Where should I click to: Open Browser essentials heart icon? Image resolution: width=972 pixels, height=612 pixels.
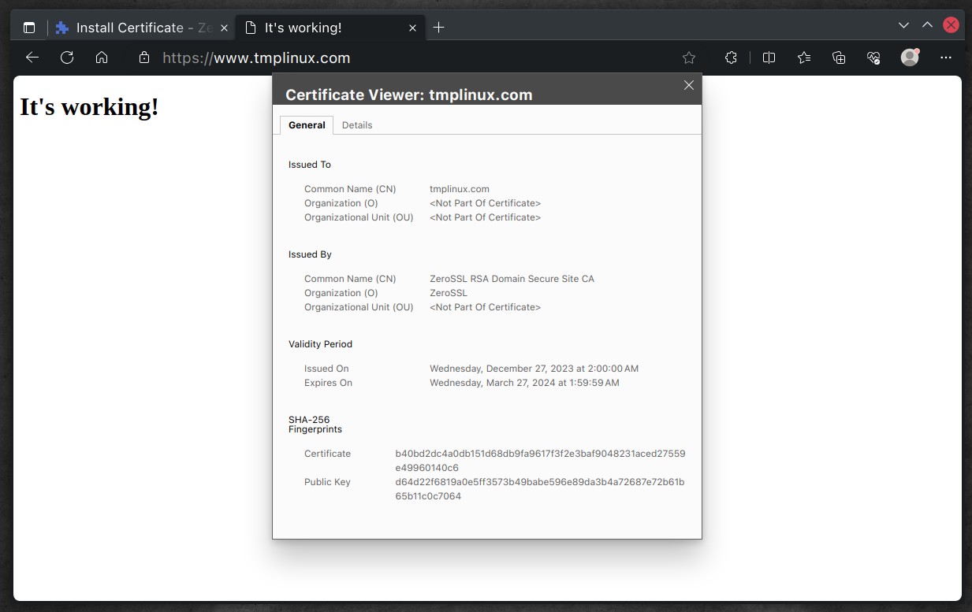click(x=873, y=57)
